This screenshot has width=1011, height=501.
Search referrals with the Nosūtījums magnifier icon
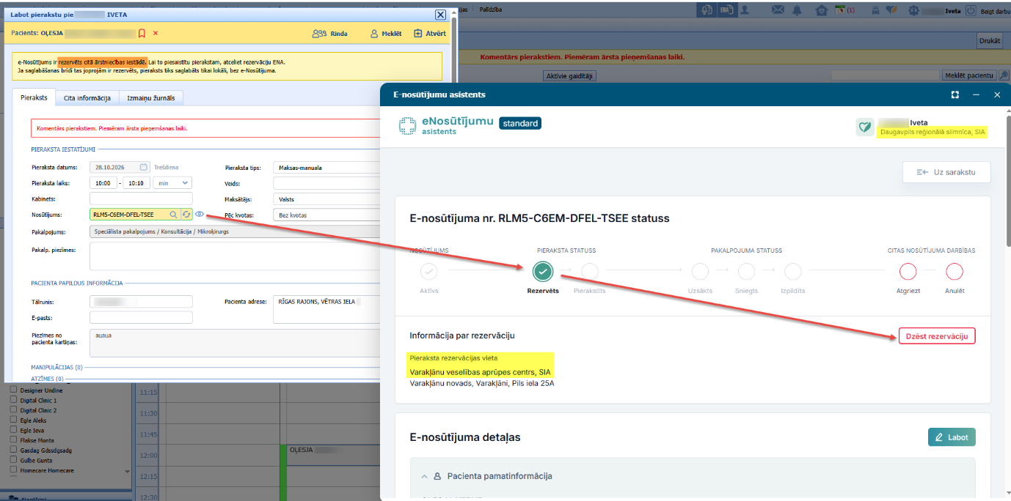[173, 214]
